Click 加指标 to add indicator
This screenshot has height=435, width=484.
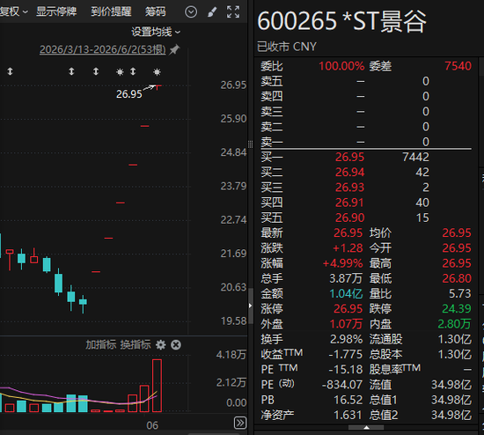point(100,345)
